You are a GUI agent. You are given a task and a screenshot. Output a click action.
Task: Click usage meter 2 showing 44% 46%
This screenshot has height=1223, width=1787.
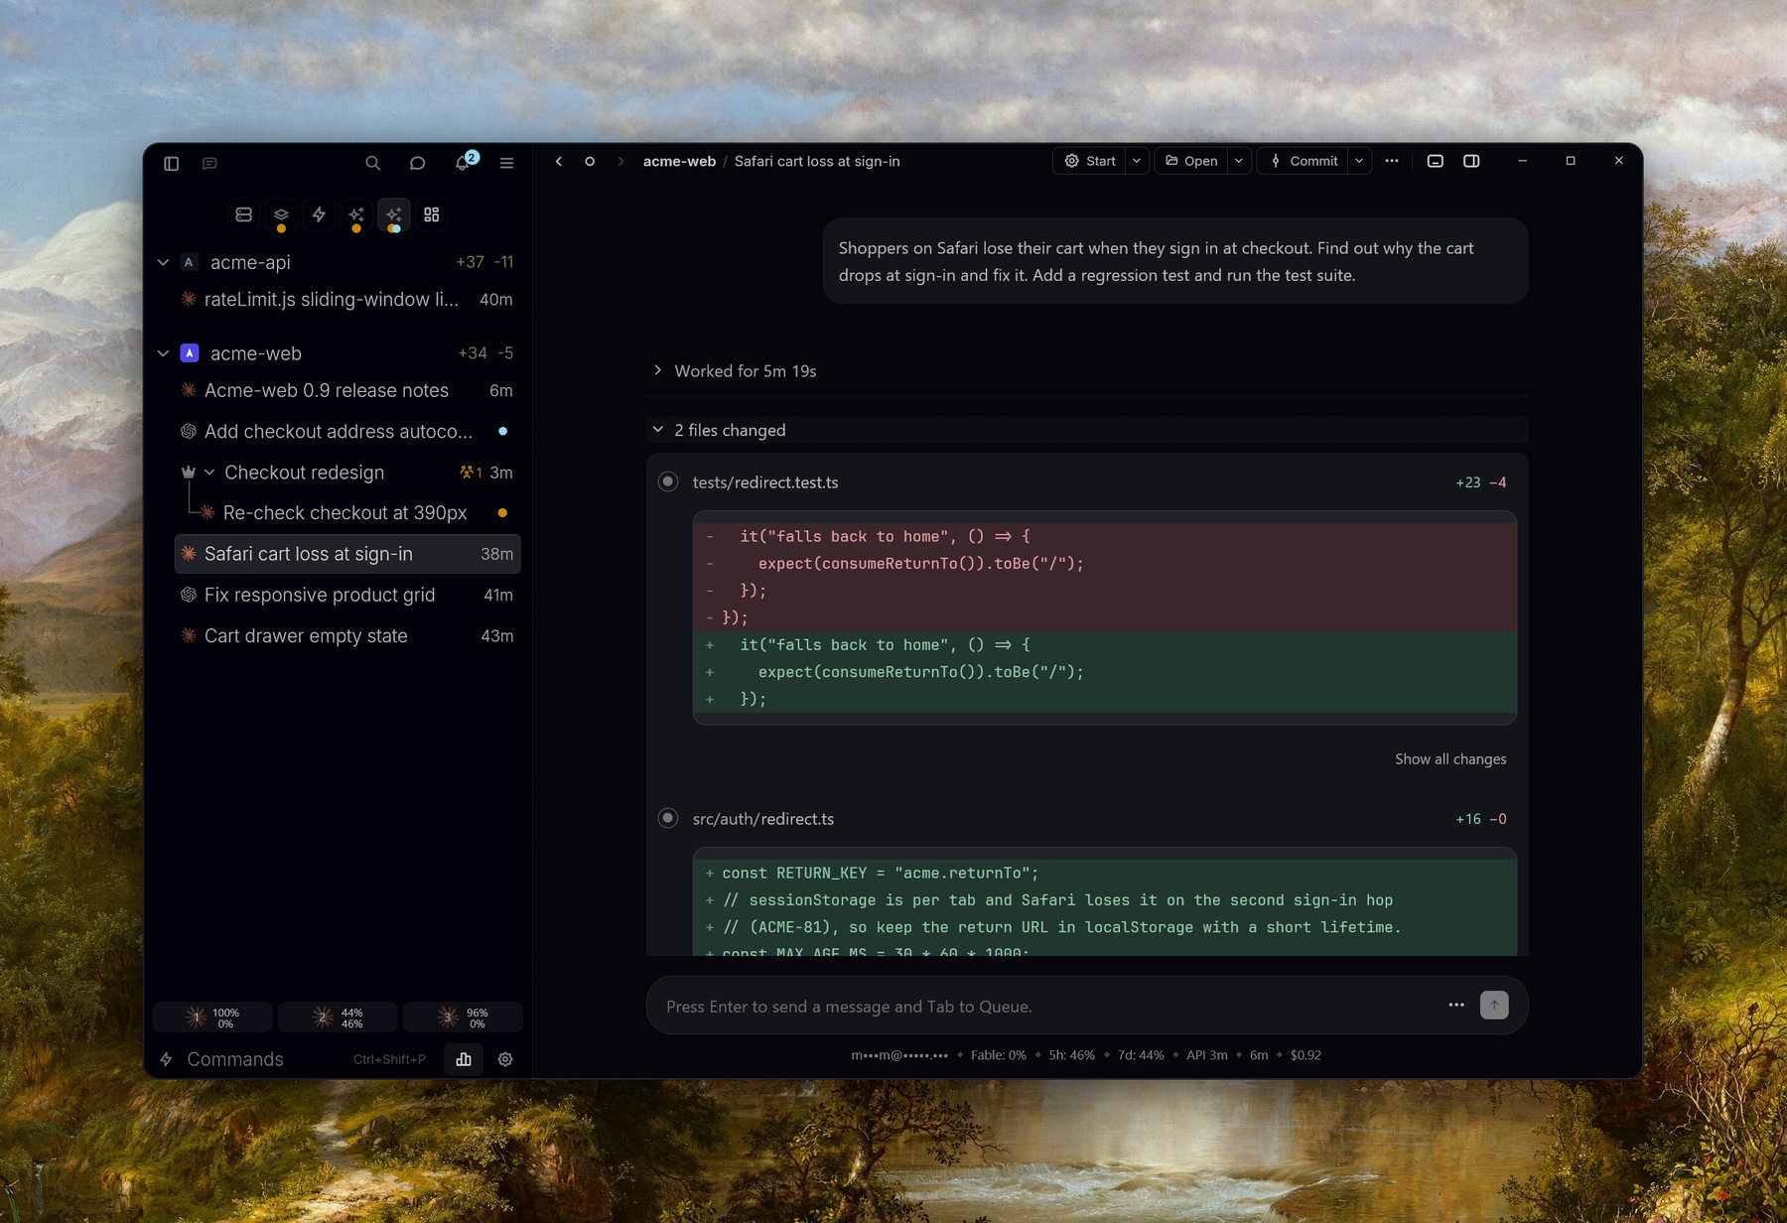tap(338, 1018)
